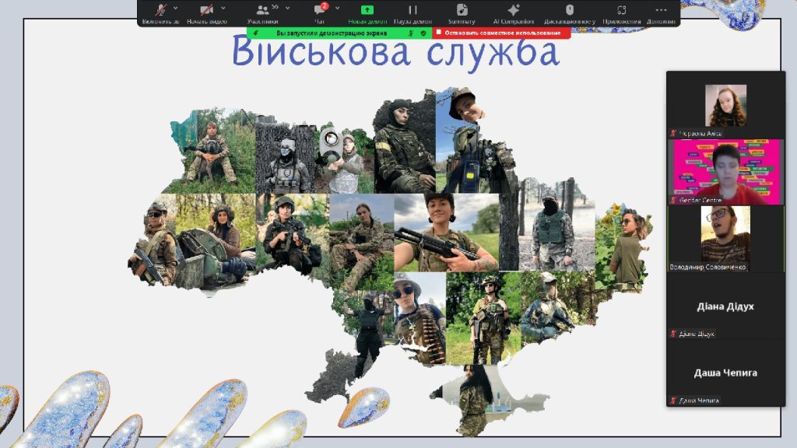Image resolution: width=797 pixels, height=448 pixels.
Task: Expand the participants options arrow
Action: [x=288, y=8]
